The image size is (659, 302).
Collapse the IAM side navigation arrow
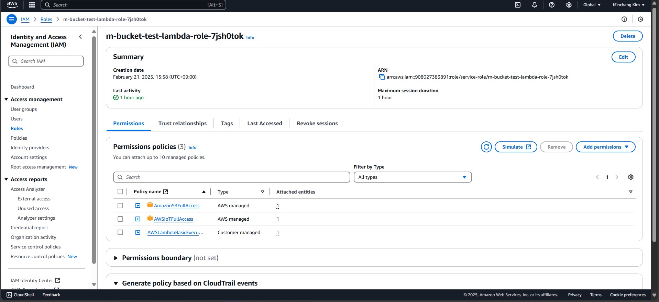pyautogui.click(x=80, y=37)
